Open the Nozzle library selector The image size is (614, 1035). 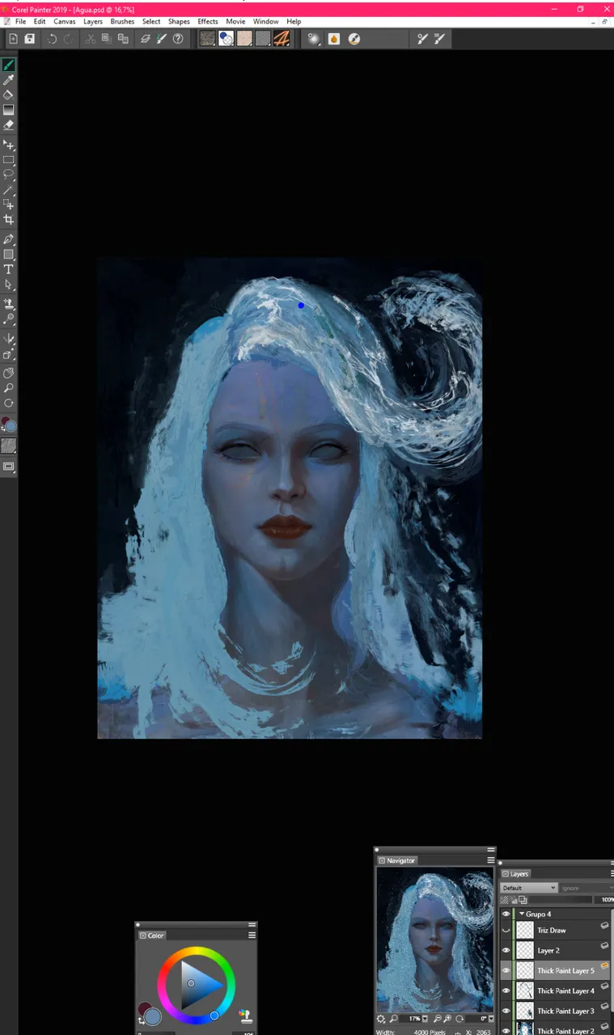(x=244, y=38)
